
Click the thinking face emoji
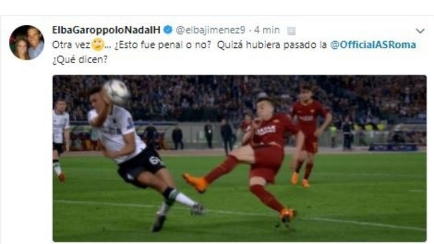97,44
